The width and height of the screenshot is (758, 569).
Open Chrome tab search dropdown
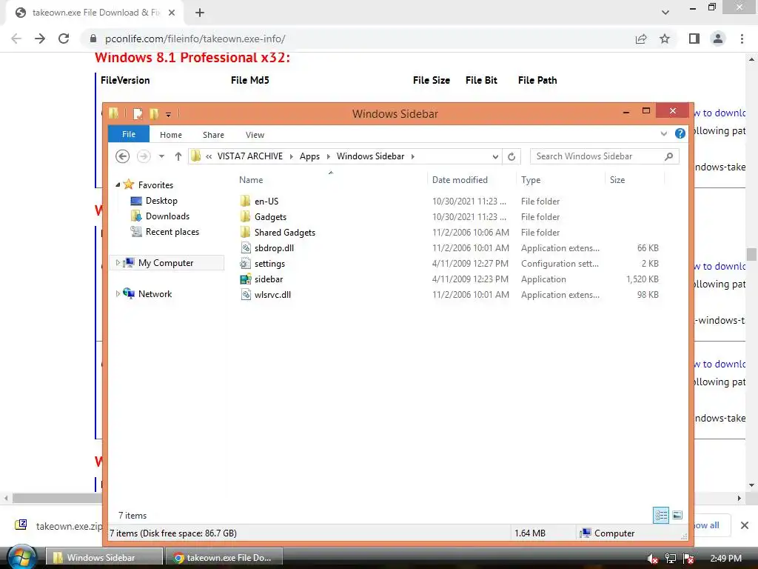pos(665,13)
